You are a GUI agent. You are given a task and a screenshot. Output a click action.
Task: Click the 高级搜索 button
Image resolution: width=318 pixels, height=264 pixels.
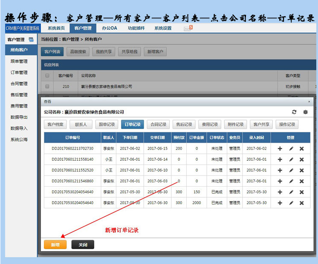(78, 52)
